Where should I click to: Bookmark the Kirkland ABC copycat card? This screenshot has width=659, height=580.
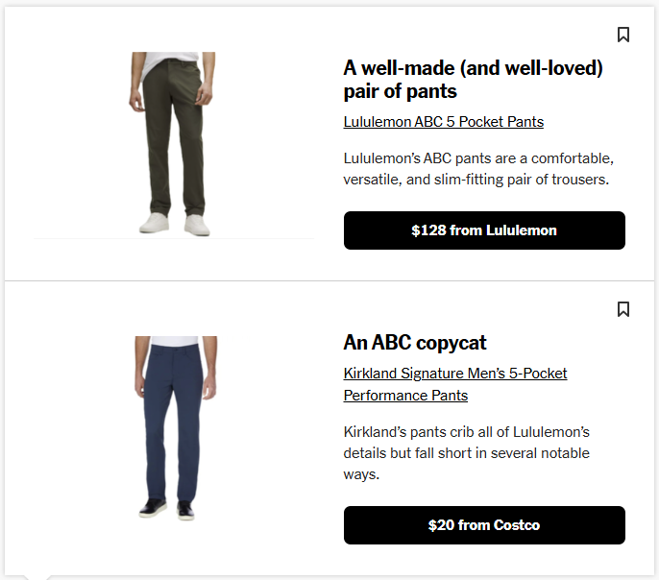point(623,309)
